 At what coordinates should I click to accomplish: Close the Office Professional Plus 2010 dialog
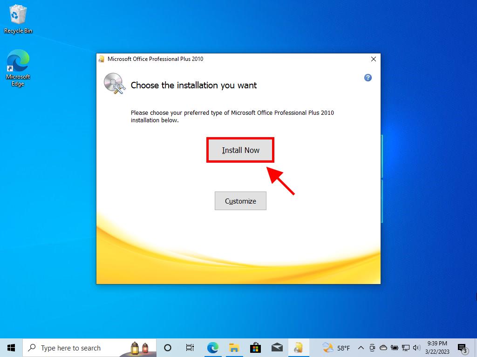pyautogui.click(x=373, y=59)
